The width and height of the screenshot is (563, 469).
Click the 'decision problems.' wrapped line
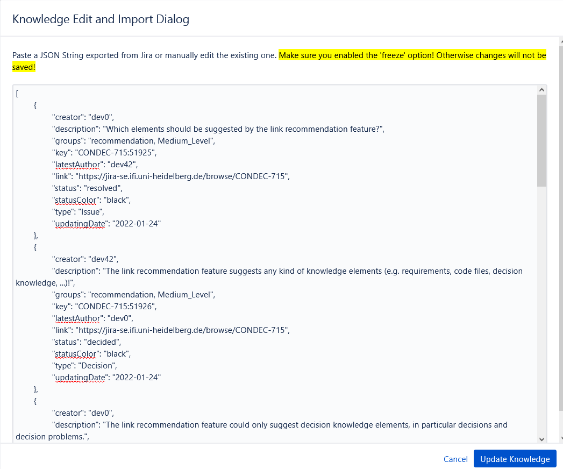(x=52, y=436)
